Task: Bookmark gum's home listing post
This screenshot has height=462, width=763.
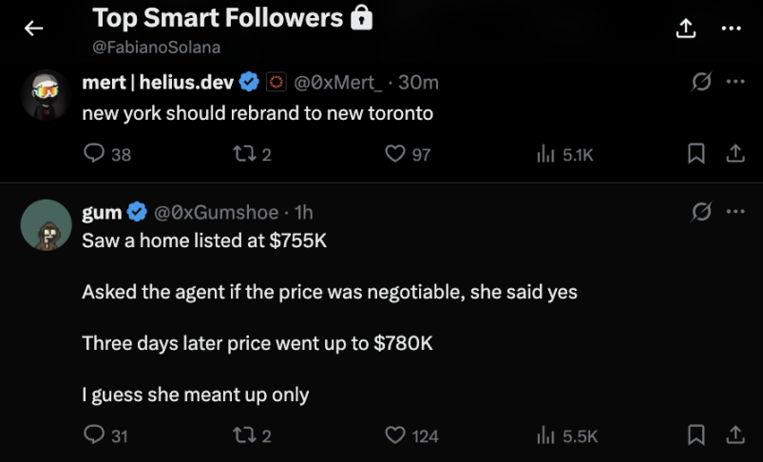Action: 696,435
